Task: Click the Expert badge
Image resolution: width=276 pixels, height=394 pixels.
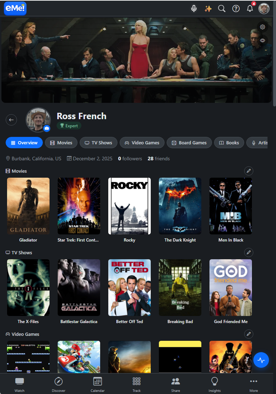Action: click(x=69, y=126)
